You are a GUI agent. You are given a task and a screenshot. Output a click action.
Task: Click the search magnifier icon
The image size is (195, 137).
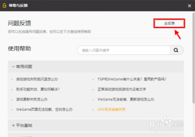[x=176, y=50]
